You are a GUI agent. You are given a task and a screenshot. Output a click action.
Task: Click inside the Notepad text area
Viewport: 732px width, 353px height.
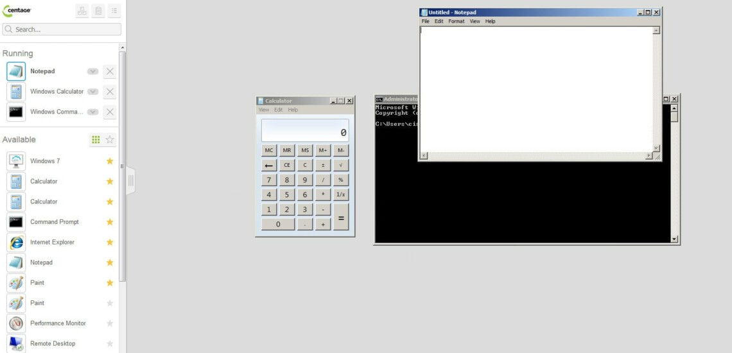coord(536,89)
